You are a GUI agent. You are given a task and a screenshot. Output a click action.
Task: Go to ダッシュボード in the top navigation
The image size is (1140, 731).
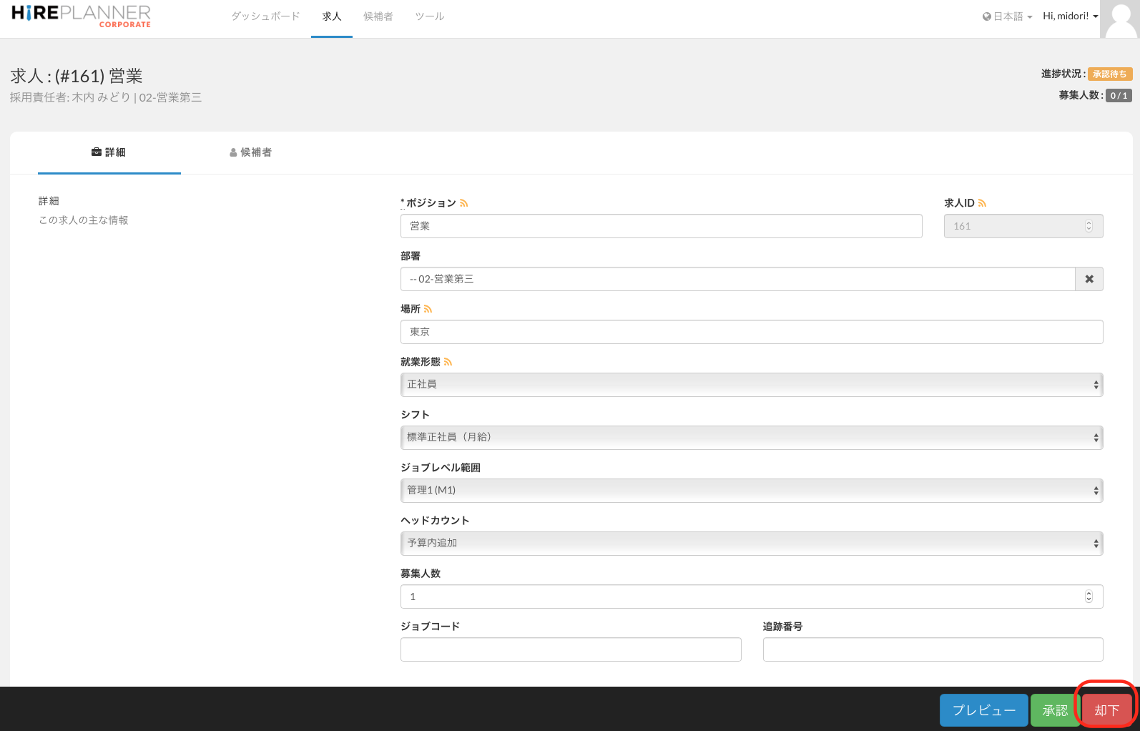tap(265, 16)
